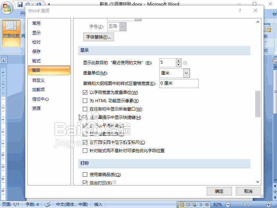The width and height of the screenshot is (277, 208).
Task: Toggle 在屏幕提示中显示快捷键 checkbox
Action: coord(85,117)
